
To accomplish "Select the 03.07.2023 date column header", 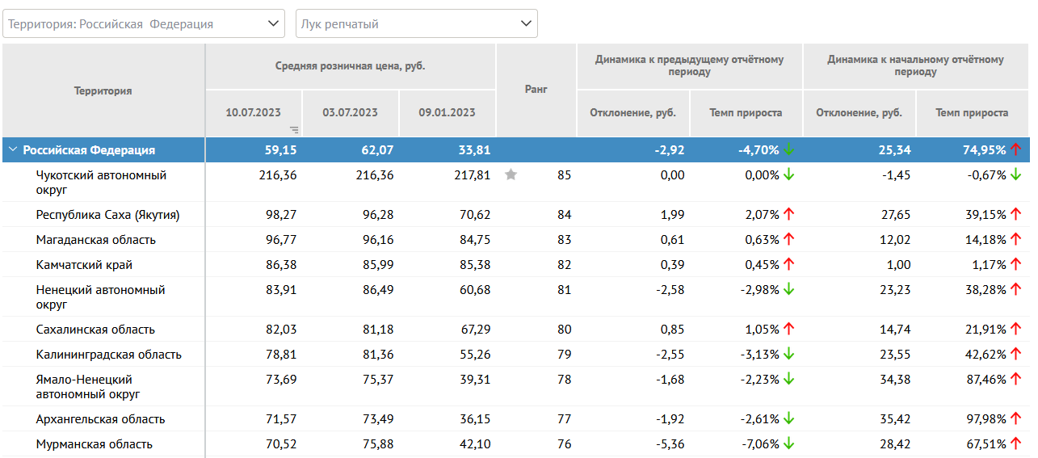I will (350, 113).
